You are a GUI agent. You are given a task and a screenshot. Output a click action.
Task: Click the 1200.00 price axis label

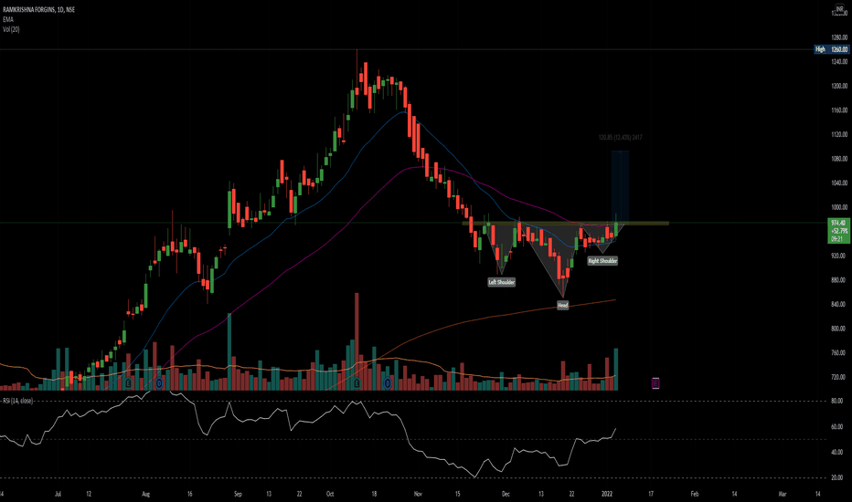point(839,86)
